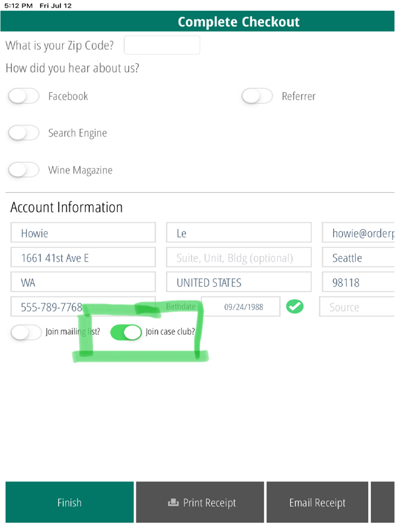This screenshot has height=527, width=395.
Task: Edit the postal code 98118 field
Action: (358, 282)
